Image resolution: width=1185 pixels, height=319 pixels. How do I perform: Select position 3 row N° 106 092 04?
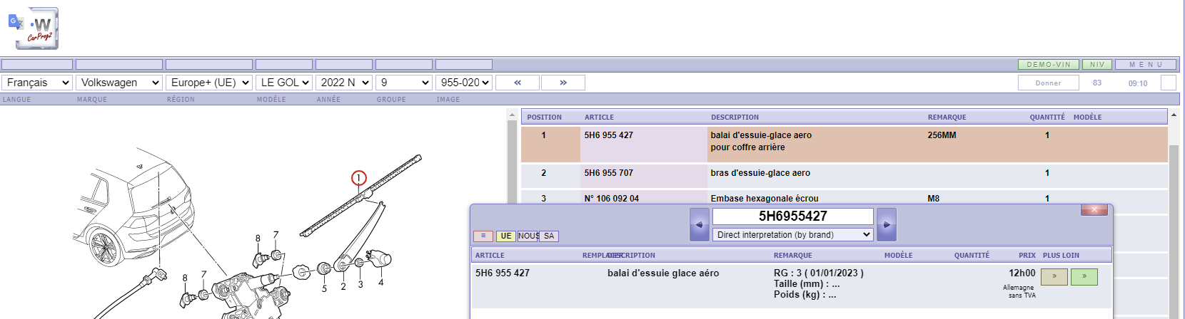[x=844, y=197]
